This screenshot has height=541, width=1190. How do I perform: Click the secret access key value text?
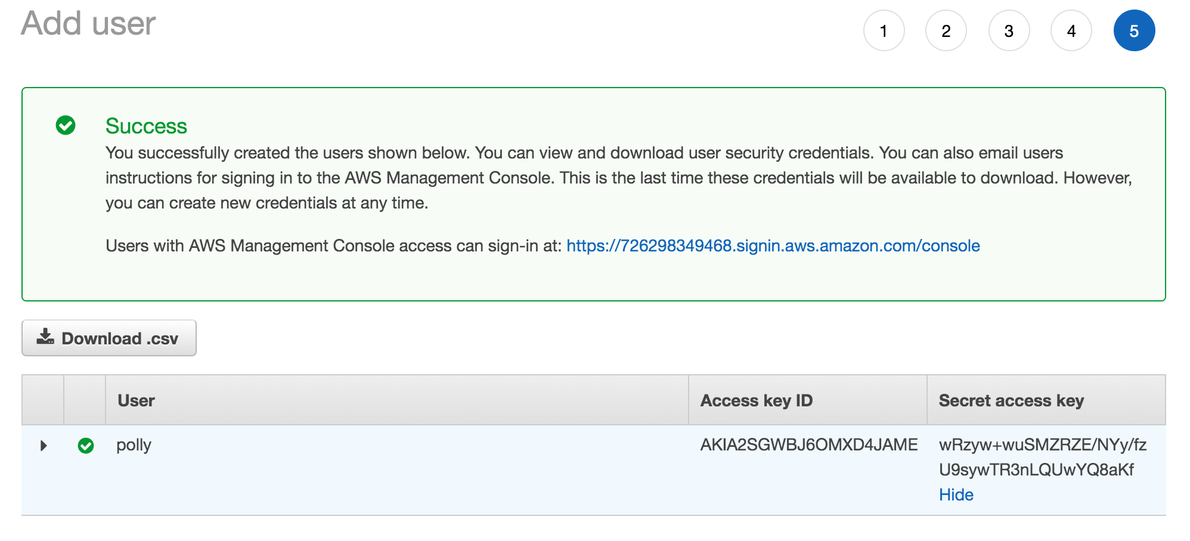[1042, 458]
